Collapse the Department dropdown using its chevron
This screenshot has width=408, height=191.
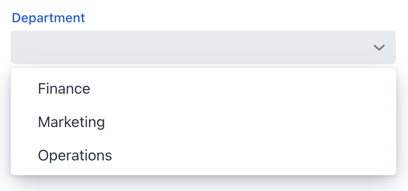coord(379,47)
